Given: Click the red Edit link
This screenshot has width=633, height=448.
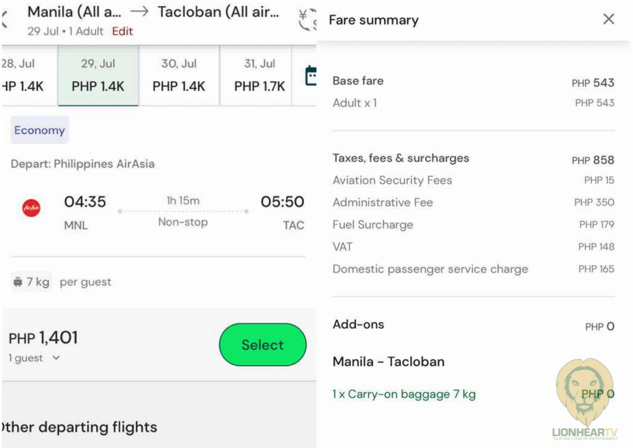Looking at the screenshot, I should tap(122, 31).
